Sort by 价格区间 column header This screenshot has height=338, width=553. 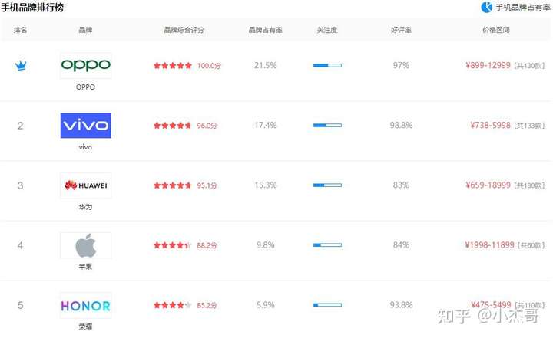coord(496,30)
